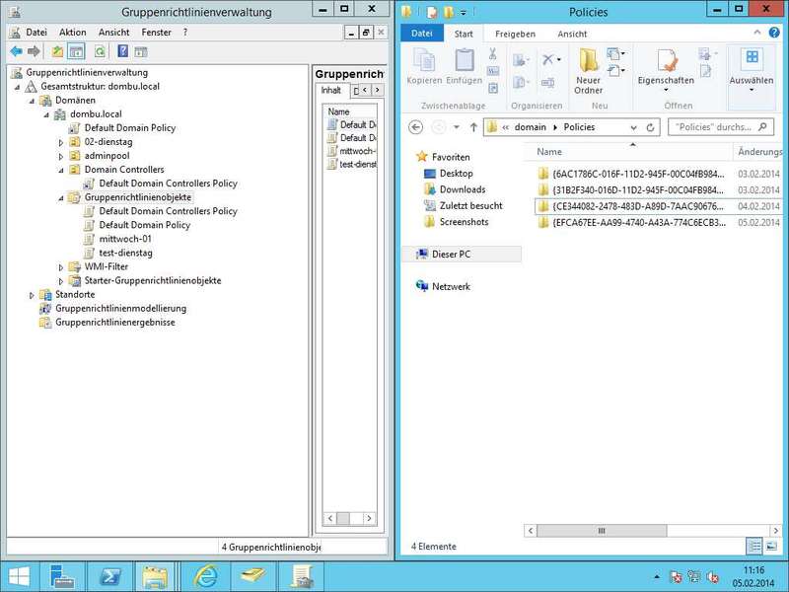Screen dimensions: 789x592
Task: Open the Delete (X) dropdown in ribbon
Action: pos(559,60)
